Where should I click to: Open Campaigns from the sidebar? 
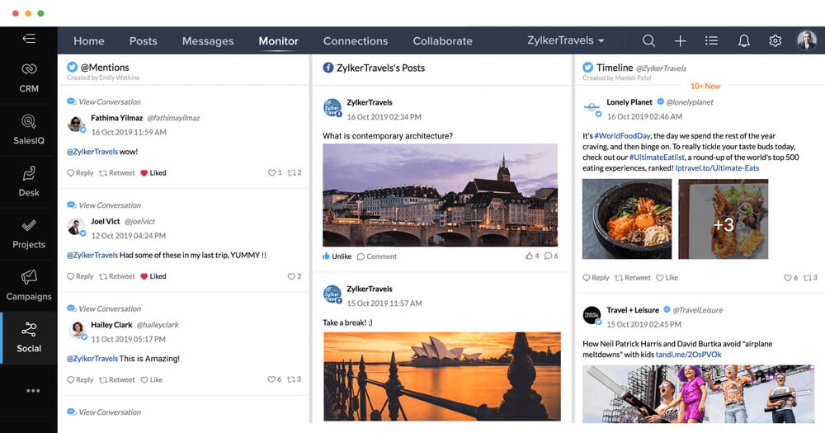click(29, 285)
